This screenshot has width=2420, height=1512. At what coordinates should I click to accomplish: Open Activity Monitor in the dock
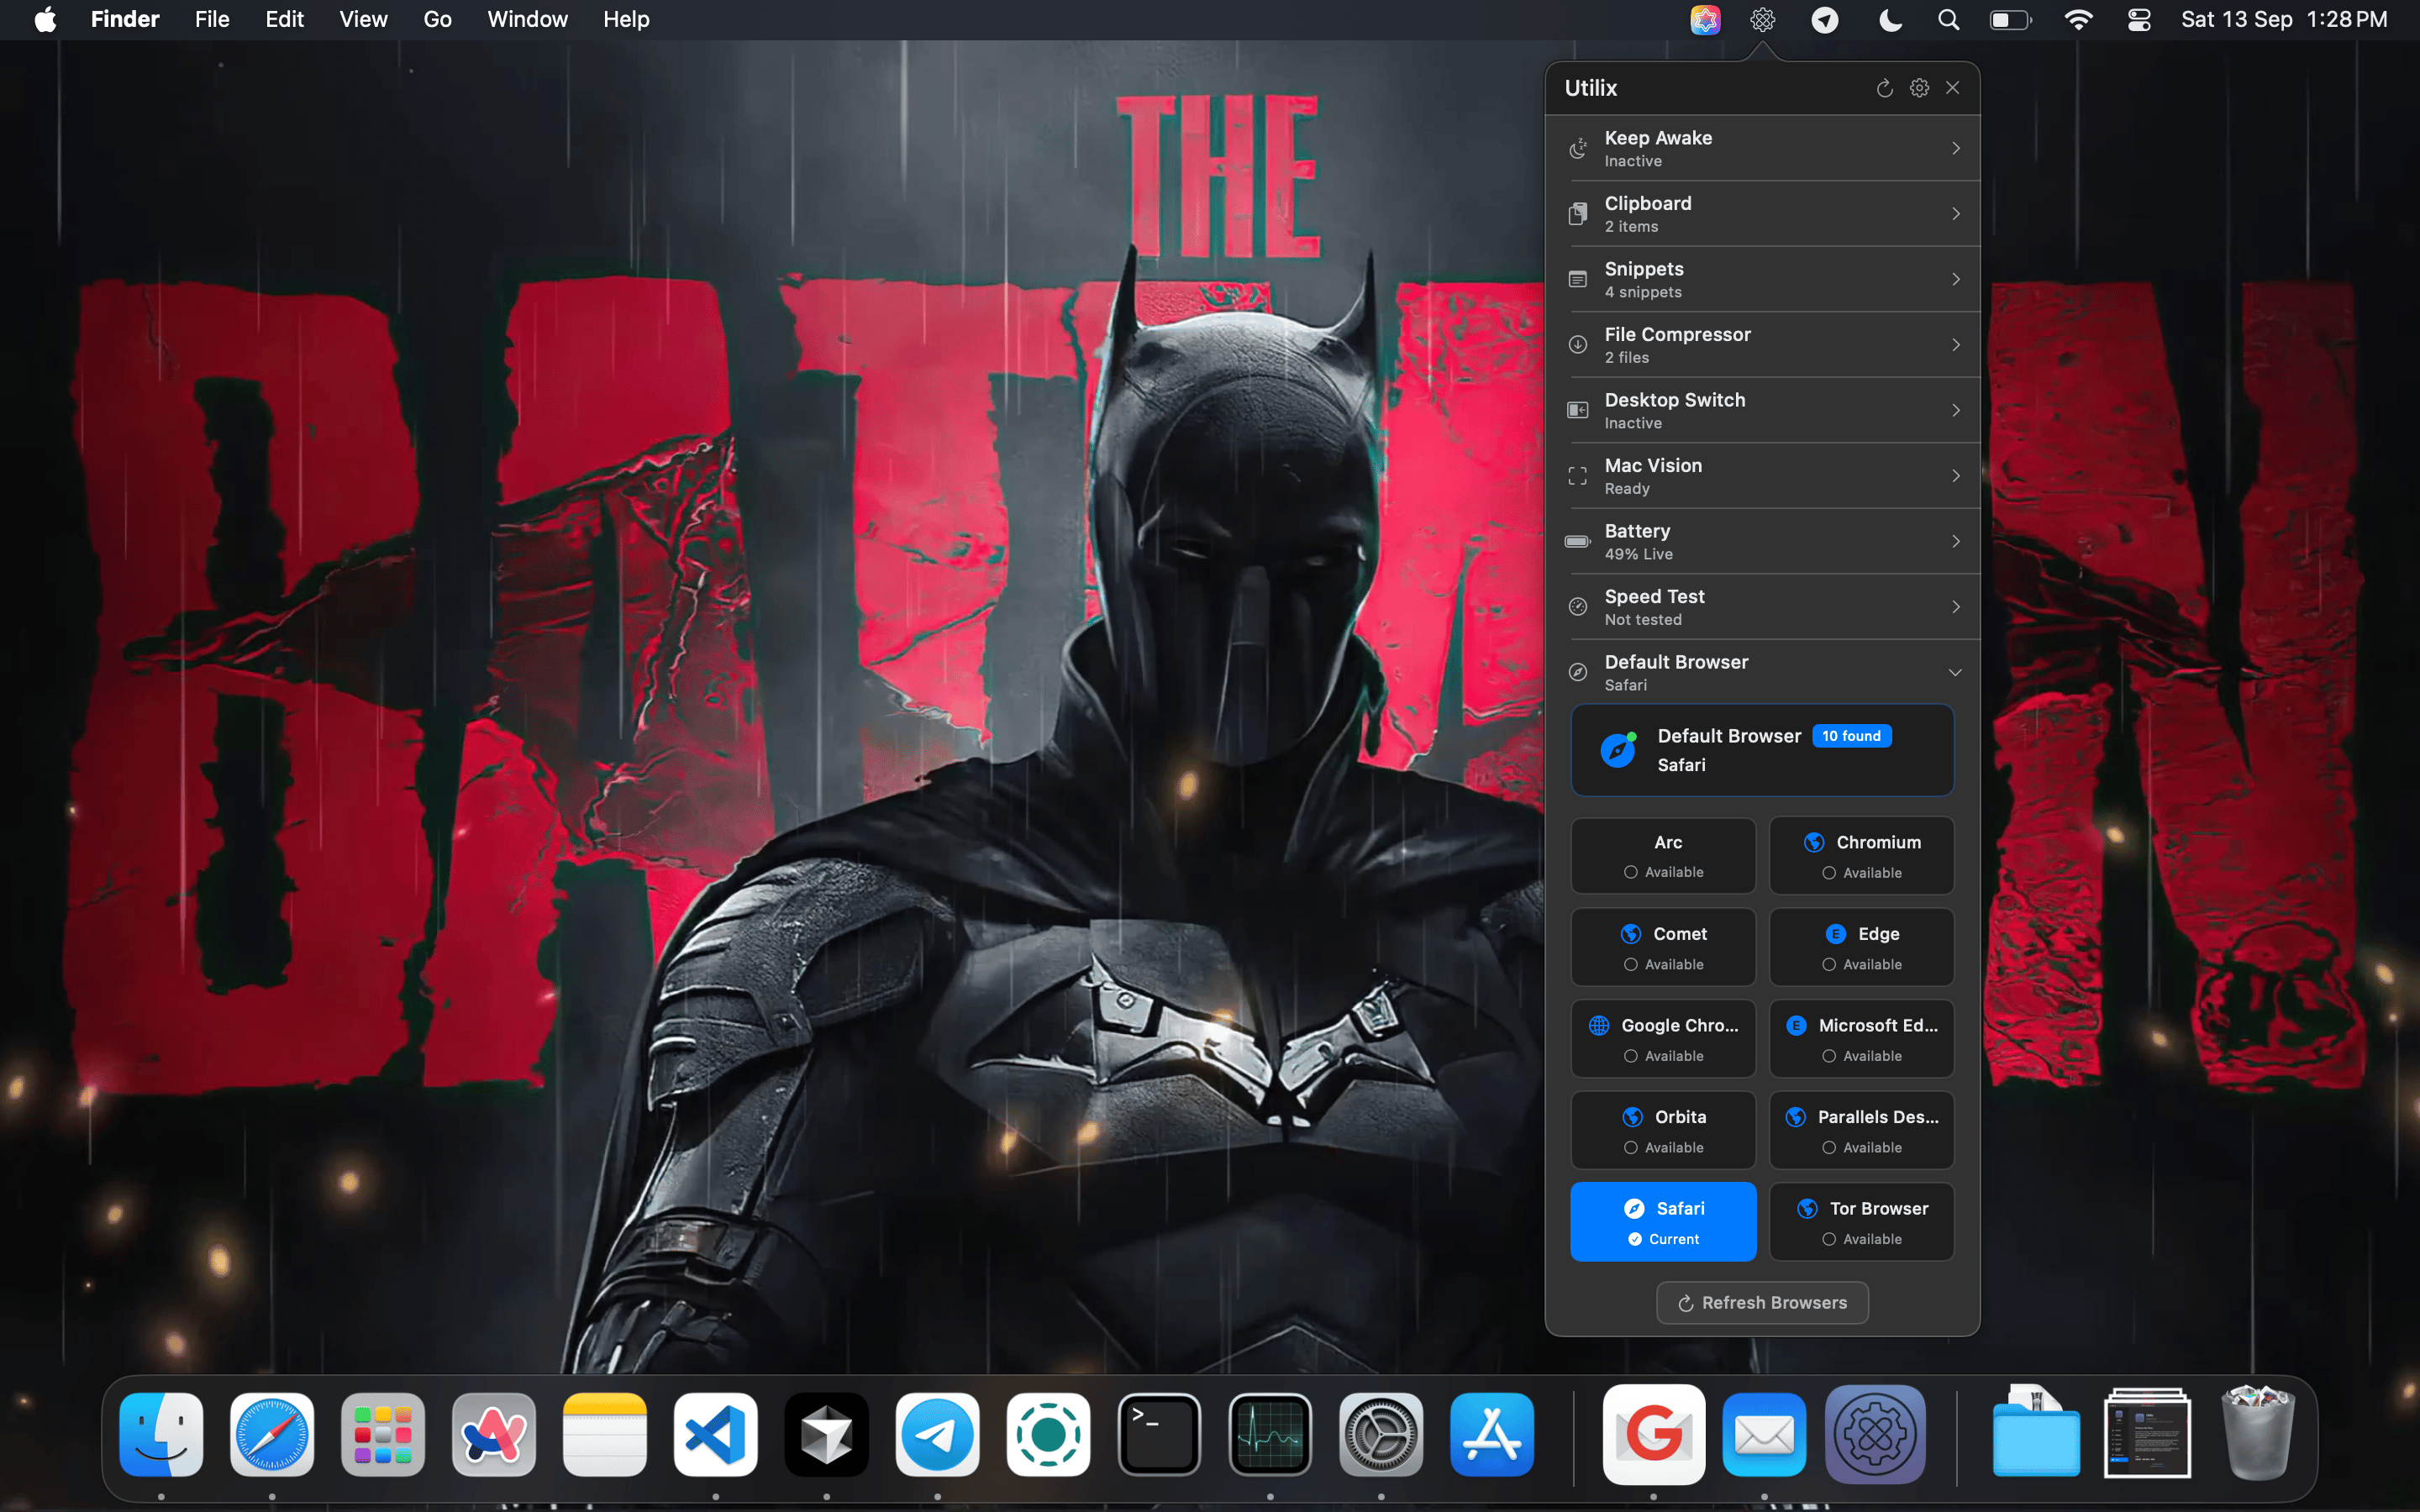click(1270, 1434)
